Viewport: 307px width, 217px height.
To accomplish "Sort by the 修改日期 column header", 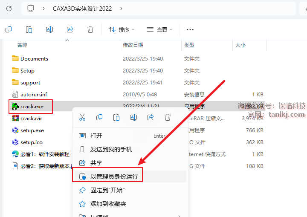I will (133, 45).
